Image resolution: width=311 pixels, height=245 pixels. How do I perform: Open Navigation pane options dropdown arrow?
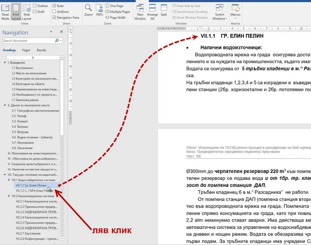tap(51, 32)
